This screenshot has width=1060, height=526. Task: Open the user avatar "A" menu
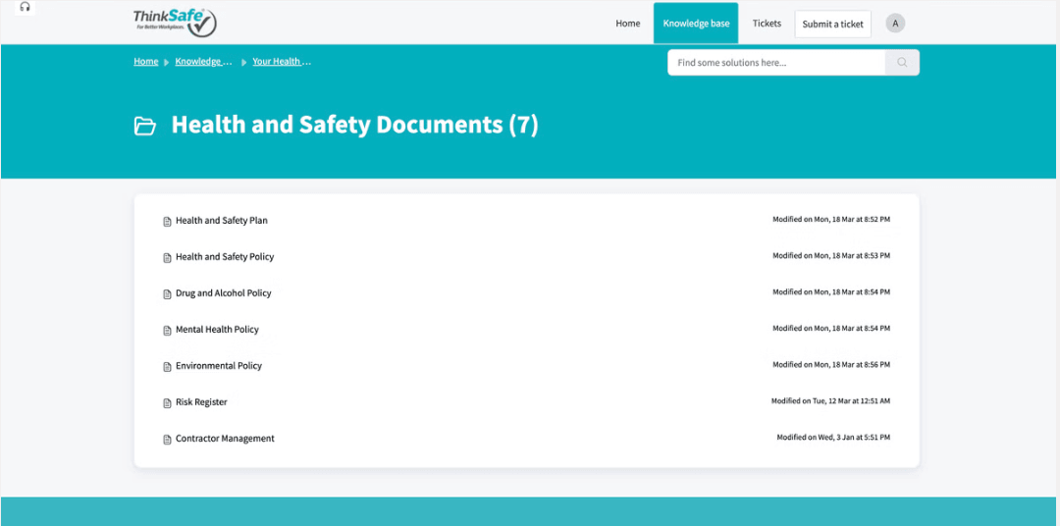[895, 24]
